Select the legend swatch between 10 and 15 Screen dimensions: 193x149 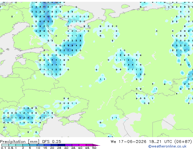point(40,145)
